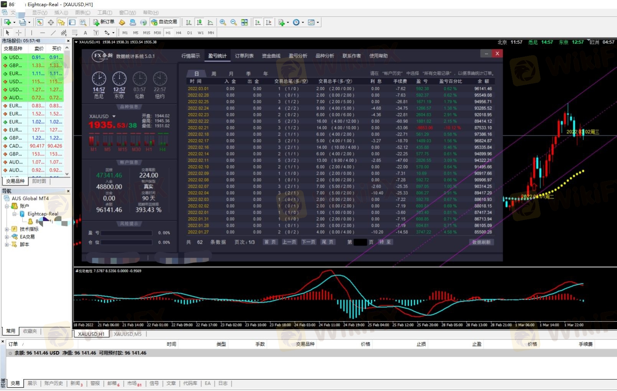Toggle the 自动交易 auto trading button
Image resolution: width=617 pixels, height=391 pixels.
click(165, 22)
